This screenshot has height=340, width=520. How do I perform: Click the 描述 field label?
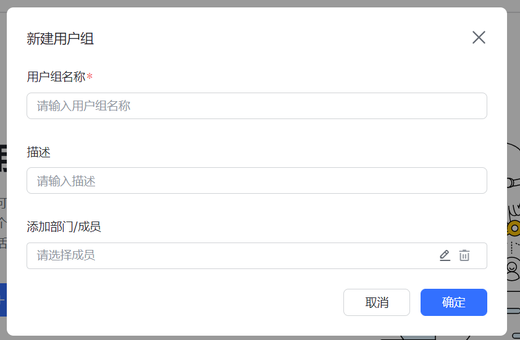[38, 152]
